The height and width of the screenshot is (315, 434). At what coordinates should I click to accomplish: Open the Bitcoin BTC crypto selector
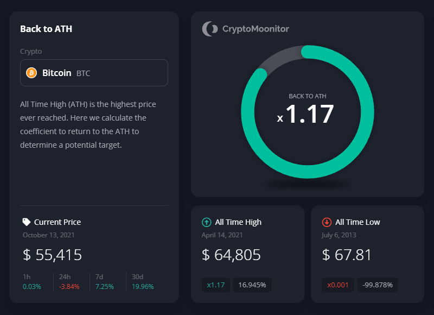(x=94, y=73)
